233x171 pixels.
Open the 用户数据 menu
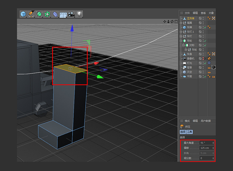(206, 121)
